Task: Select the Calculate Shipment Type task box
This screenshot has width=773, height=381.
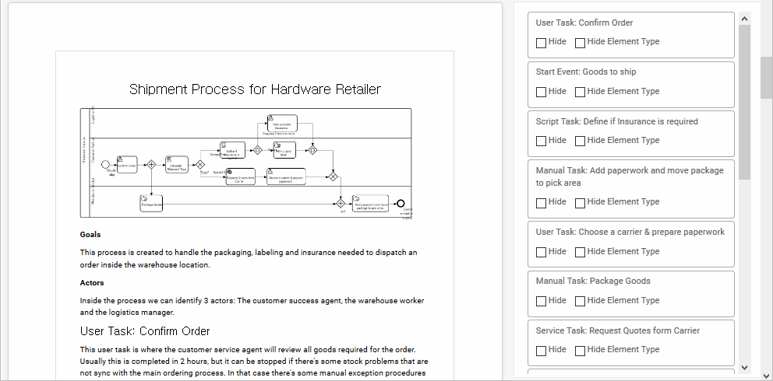Action: (x=176, y=165)
